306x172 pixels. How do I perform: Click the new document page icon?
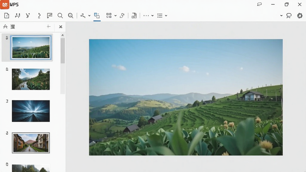7,16
